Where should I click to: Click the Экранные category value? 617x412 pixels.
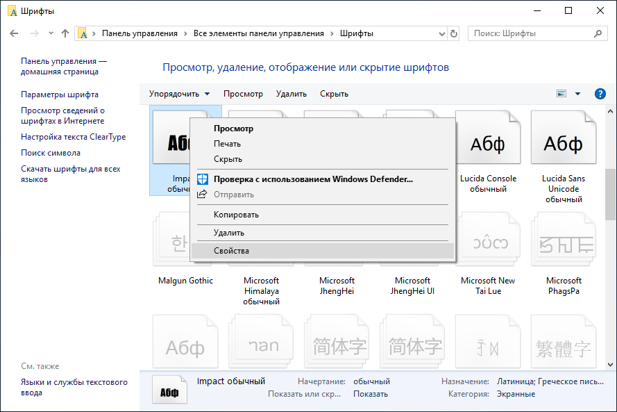[x=516, y=394]
